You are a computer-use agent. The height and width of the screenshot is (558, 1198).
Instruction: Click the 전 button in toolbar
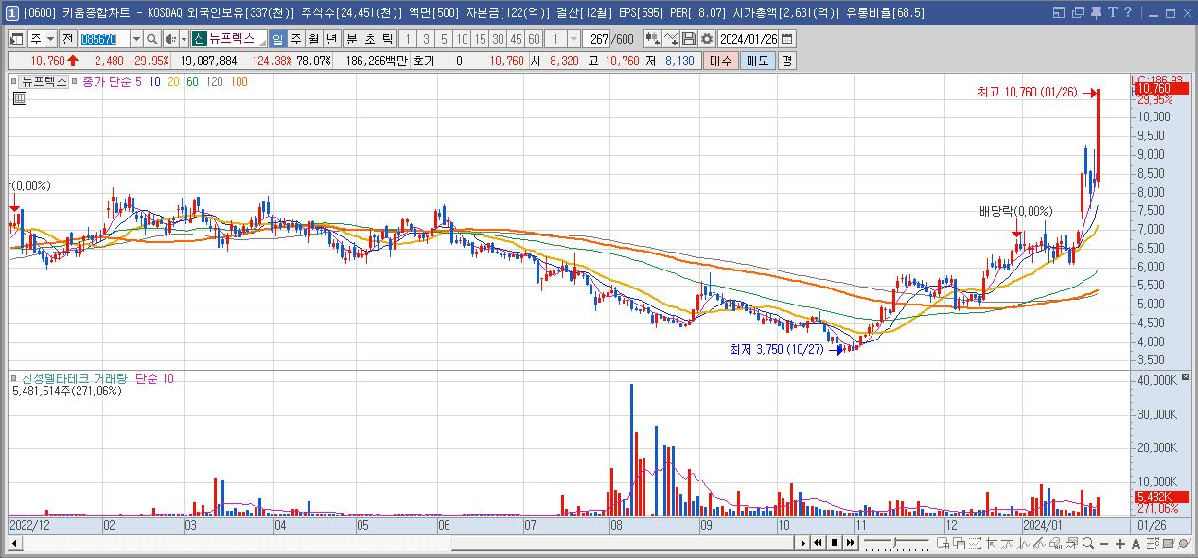(68, 39)
